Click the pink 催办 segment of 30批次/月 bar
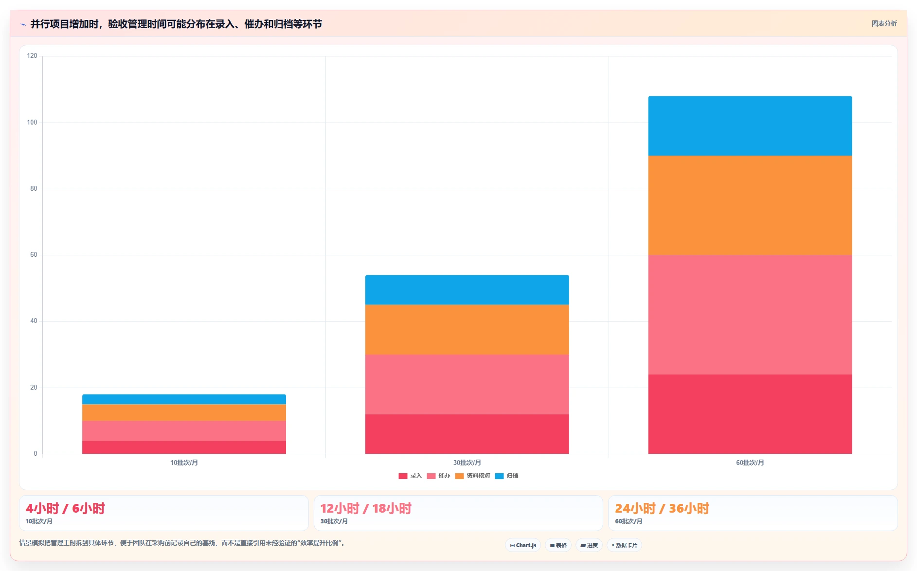Screen dimensions: 917x571 (467, 384)
